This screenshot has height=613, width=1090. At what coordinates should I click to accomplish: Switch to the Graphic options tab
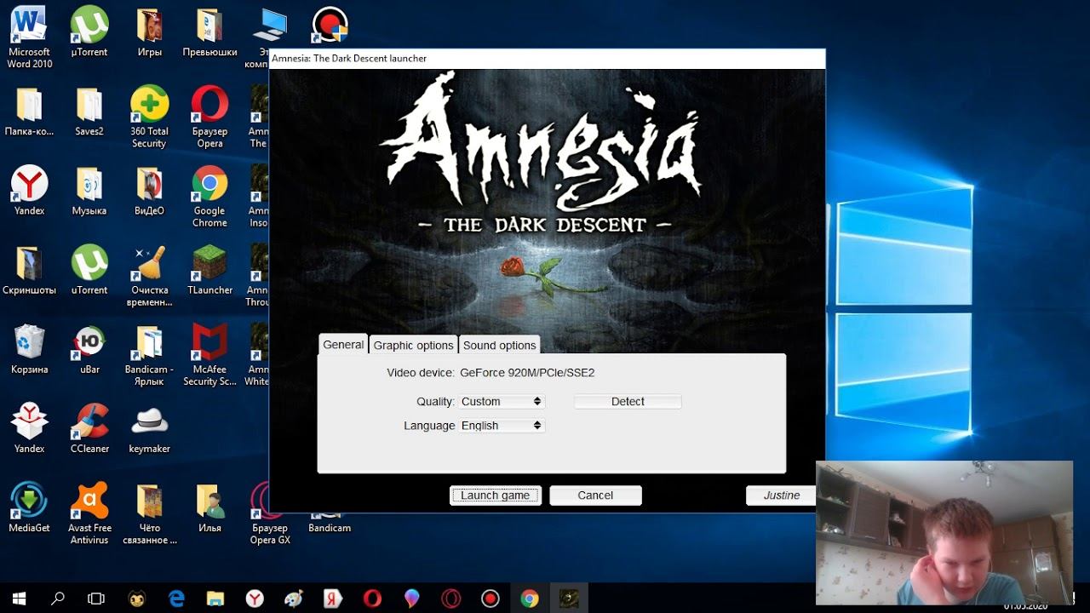(x=413, y=345)
